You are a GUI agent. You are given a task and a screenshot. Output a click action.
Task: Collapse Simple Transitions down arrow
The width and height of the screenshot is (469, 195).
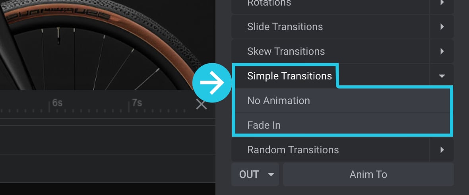coord(442,76)
